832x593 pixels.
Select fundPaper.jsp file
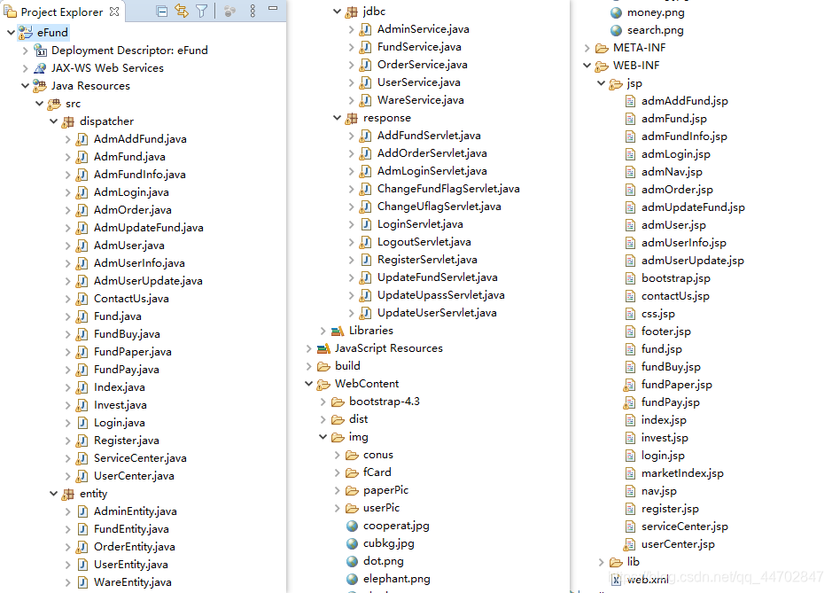[677, 385]
